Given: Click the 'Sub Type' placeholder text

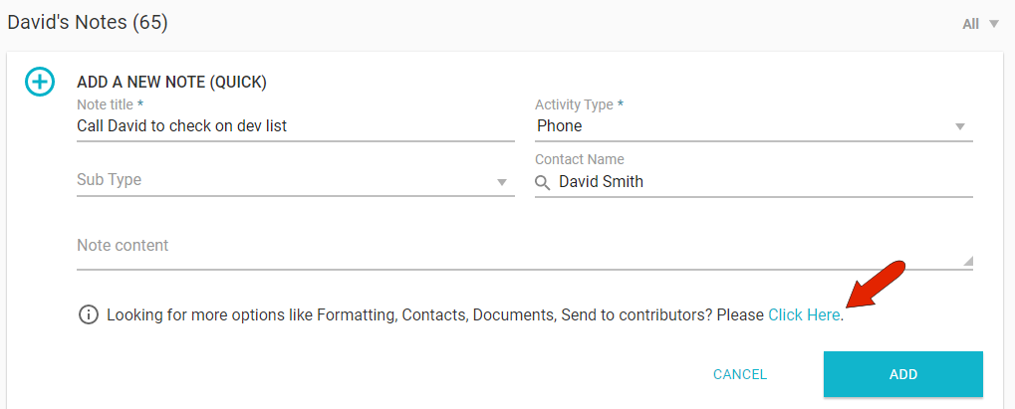Looking at the screenshot, I should point(109,180).
